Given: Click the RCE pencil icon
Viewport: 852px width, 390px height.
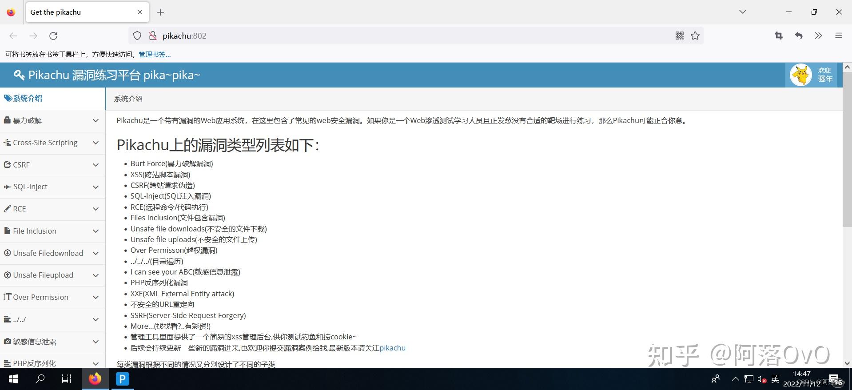Looking at the screenshot, I should pyautogui.click(x=7, y=209).
